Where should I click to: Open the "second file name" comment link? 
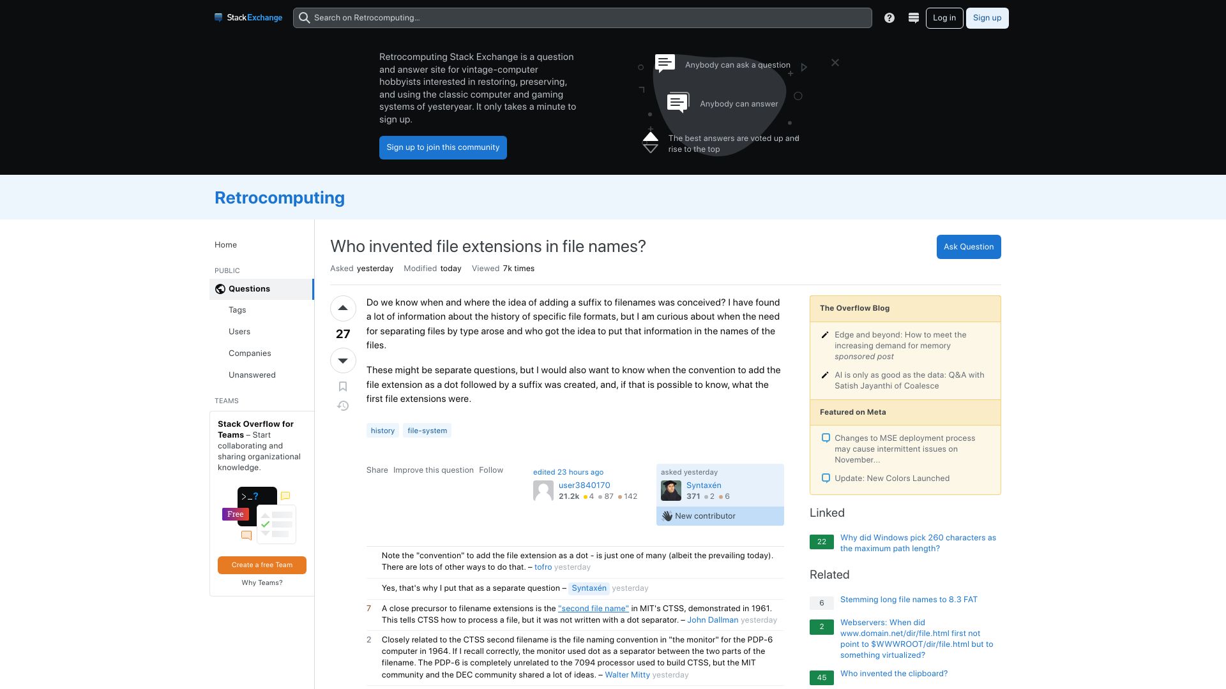click(593, 609)
